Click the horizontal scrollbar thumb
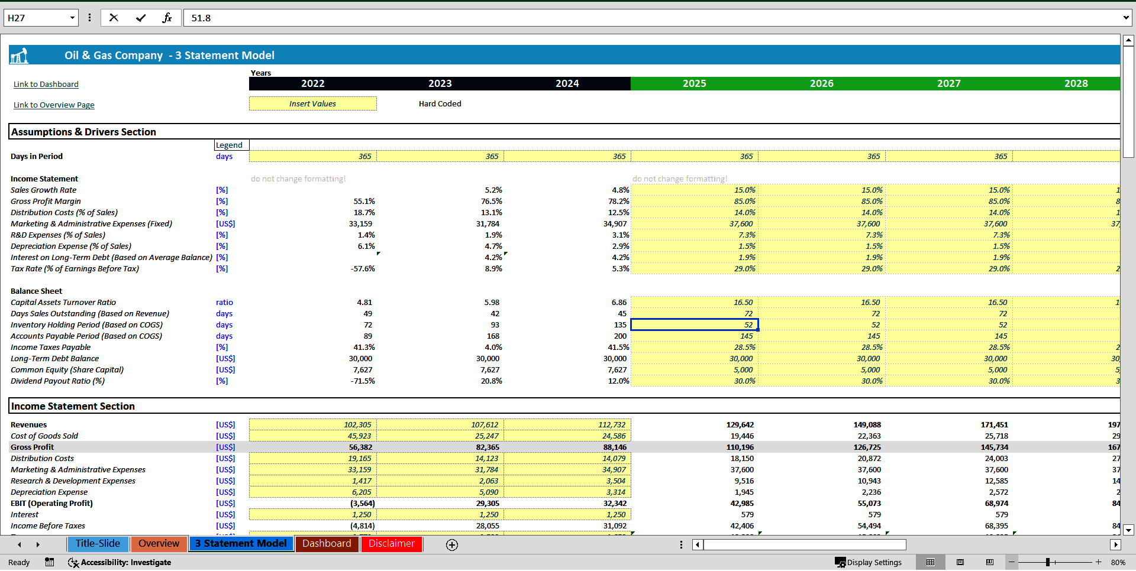The width and height of the screenshot is (1136, 571). point(805,544)
